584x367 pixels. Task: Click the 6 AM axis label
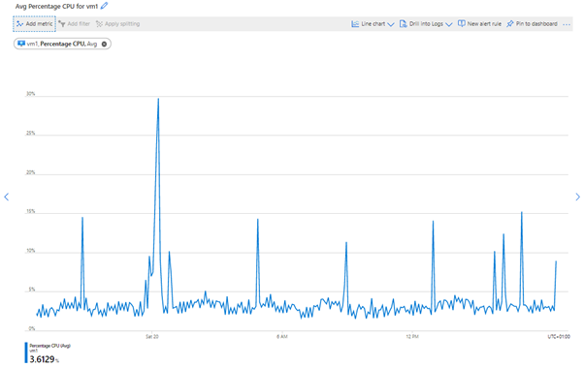coord(282,337)
